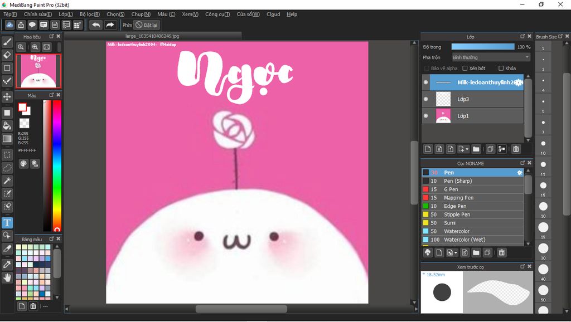Select the Lớp1 layer

pos(473,116)
